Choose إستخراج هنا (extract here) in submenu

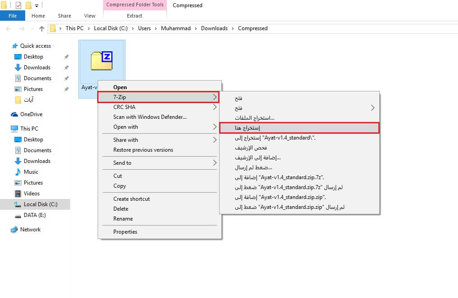[299, 128]
